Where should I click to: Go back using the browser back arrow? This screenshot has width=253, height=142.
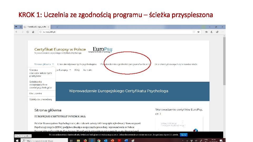pos(16,32)
